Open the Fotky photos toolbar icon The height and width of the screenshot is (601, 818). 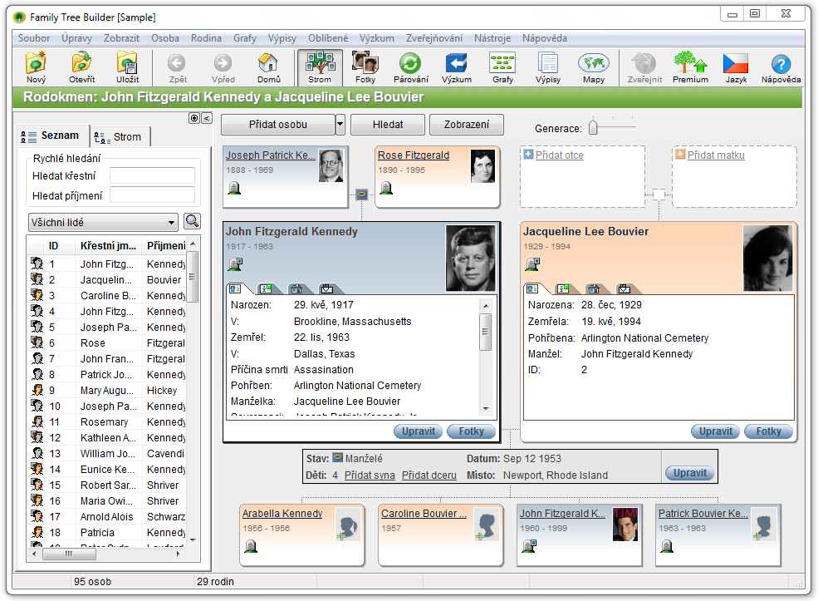(365, 67)
